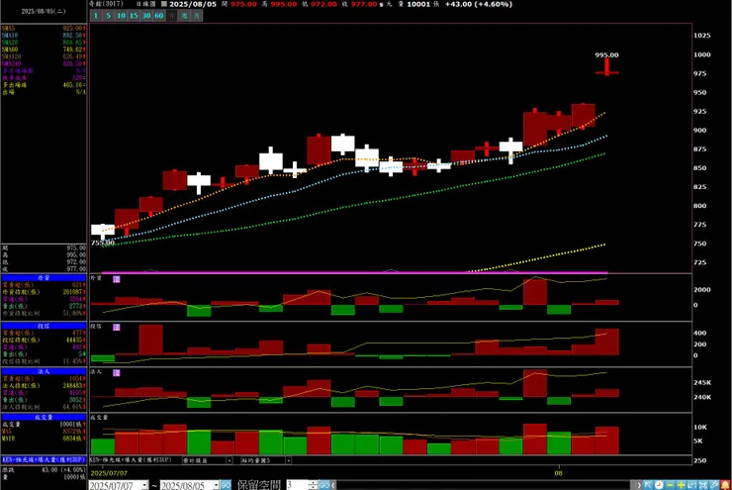
Task: Open the end date 2025/08/05 dropdown
Action: [216, 485]
